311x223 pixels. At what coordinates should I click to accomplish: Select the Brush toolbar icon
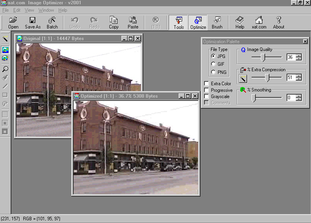pyautogui.click(x=217, y=23)
